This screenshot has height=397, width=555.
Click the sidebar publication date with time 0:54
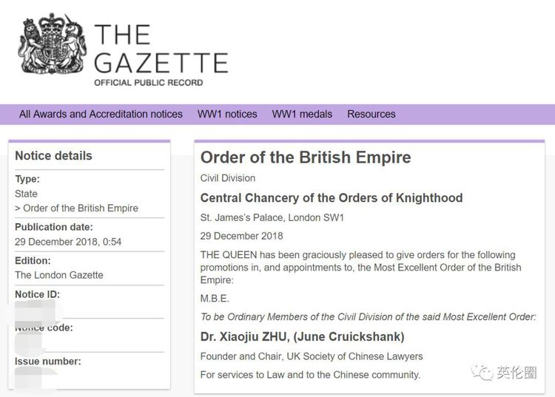(68, 242)
